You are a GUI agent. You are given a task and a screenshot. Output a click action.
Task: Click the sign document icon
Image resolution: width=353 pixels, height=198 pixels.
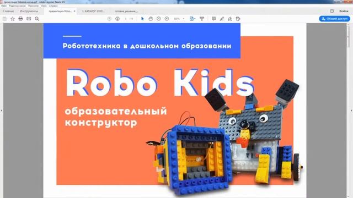click(x=230, y=19)
